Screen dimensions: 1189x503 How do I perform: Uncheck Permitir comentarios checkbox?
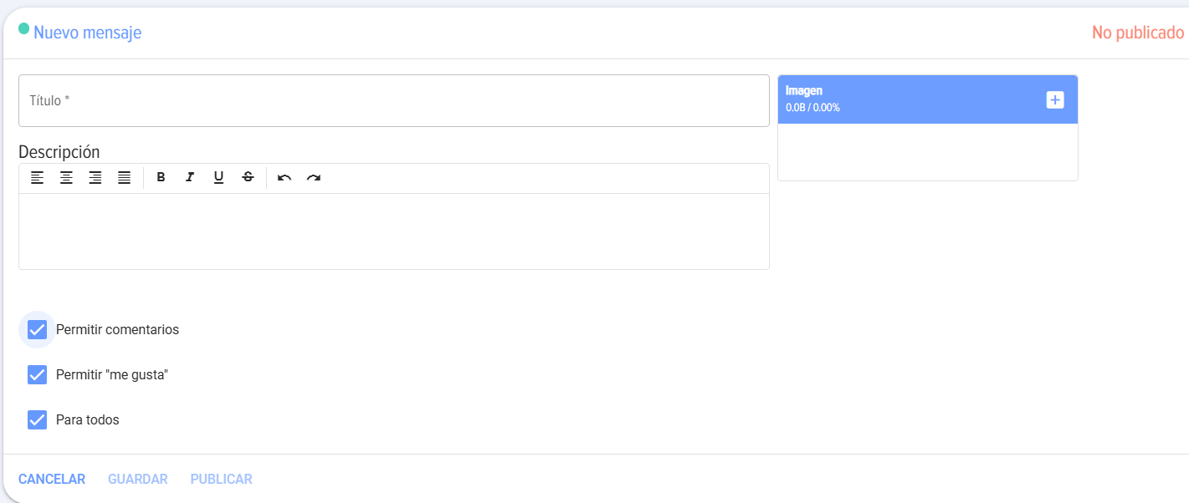pyautogui.click(x=37, y=329)
